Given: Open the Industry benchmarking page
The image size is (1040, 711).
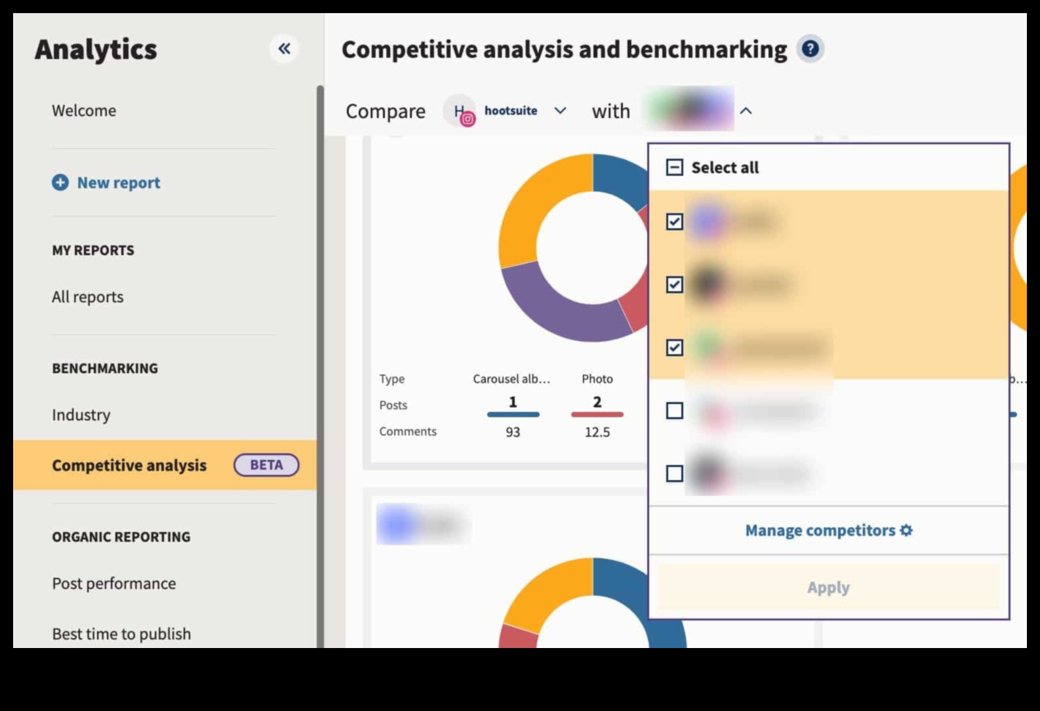Looking at the screenshot, I should click(81, 415).
